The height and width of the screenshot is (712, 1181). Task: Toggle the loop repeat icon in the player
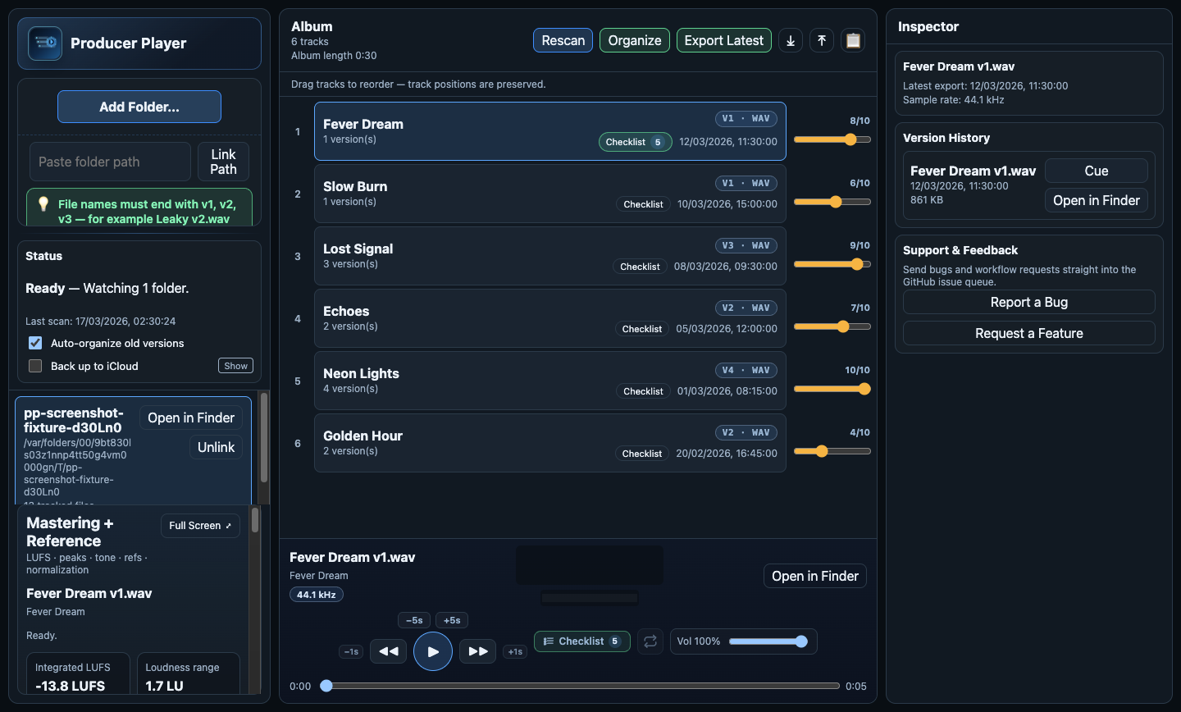(x=650, y=641)
